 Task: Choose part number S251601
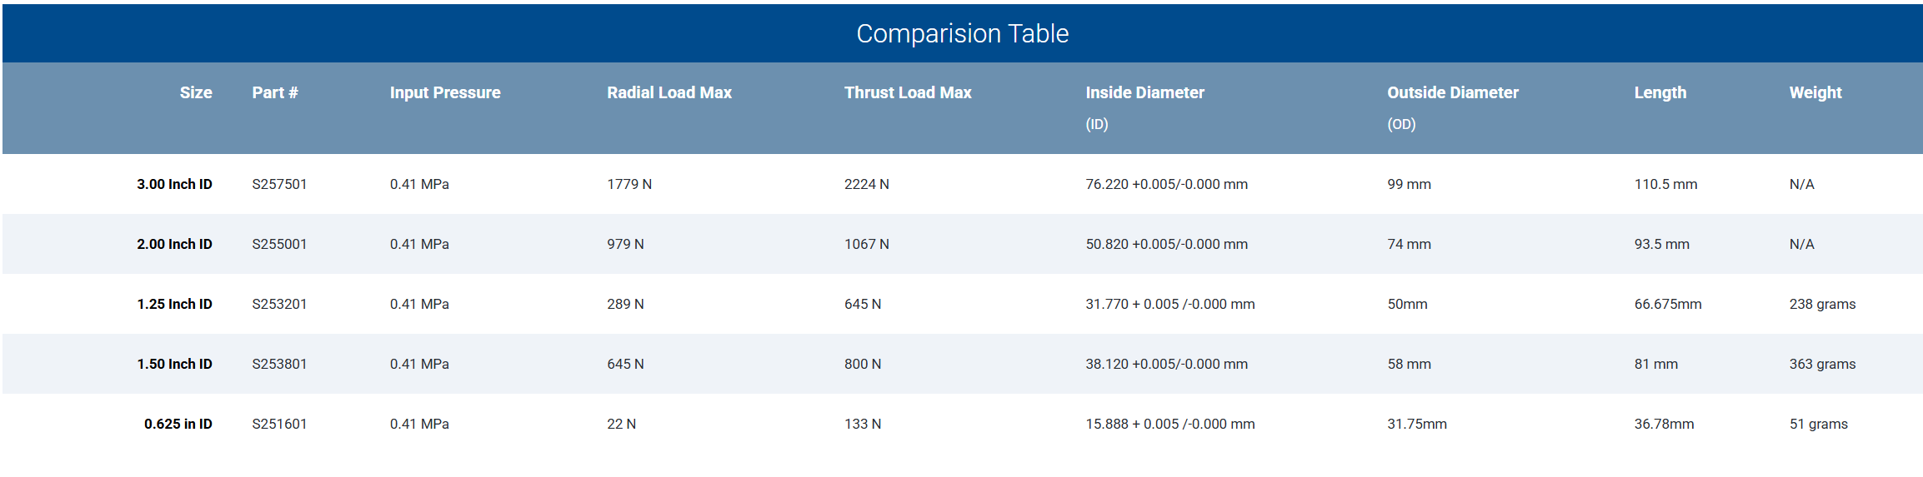pyautogui.click(x=279, y=424)
